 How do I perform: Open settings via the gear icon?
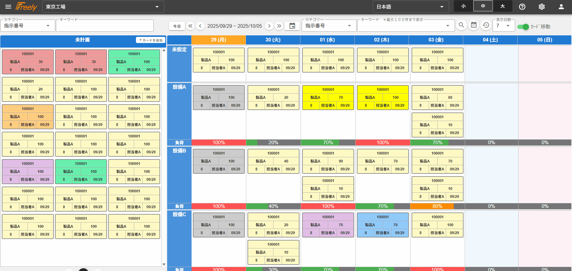coord(542,7)
